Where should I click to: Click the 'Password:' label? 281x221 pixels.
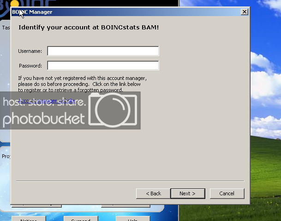pos(30,66)
